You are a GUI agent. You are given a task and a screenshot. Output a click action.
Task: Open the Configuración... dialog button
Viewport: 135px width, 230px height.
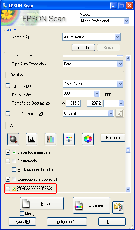67,222
